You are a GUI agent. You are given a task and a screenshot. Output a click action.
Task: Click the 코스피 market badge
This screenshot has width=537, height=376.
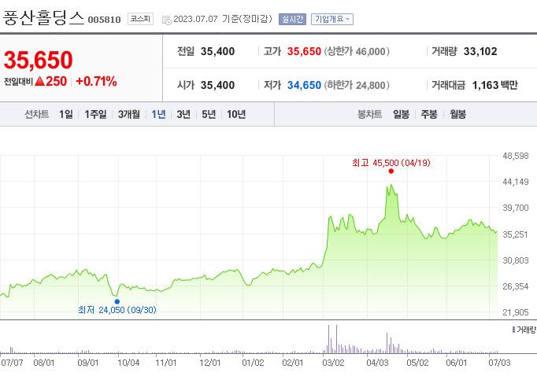[x=140, y=19]
